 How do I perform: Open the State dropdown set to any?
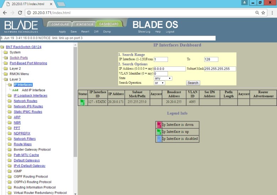(x=163, y=78)
